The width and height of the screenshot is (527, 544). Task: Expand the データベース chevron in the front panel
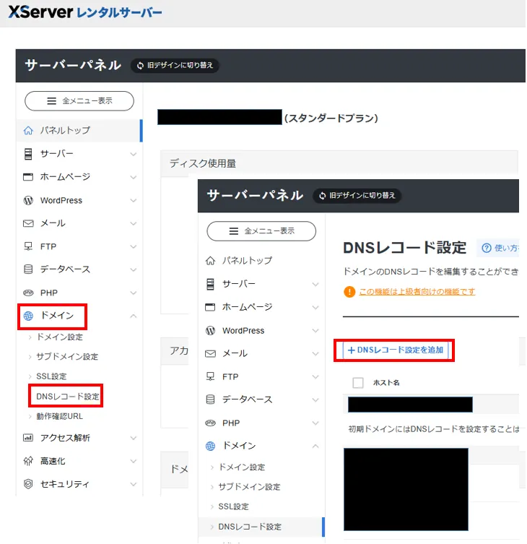pos(315,400)
